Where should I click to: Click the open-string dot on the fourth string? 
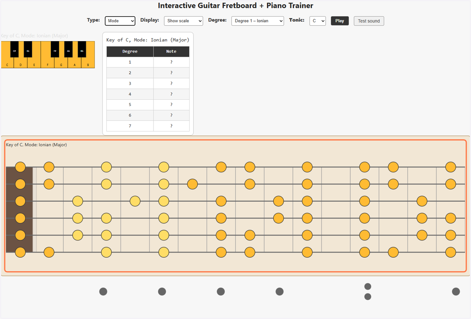tap(20, 218)
